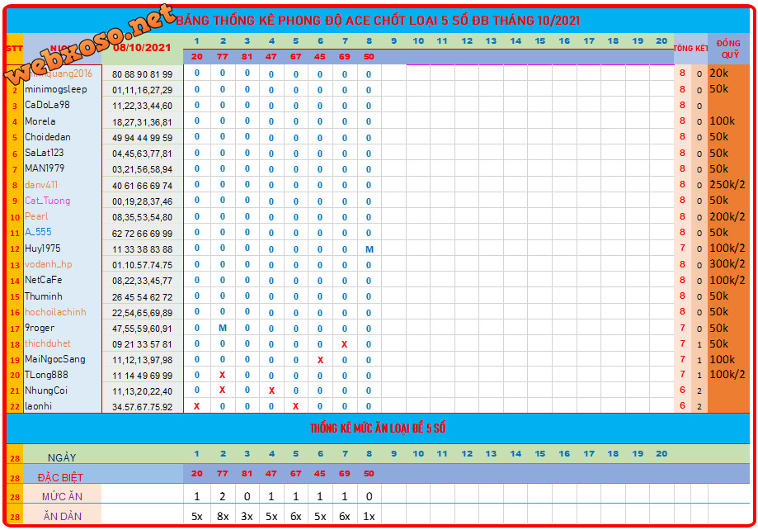Select the number set '01,11,16,27,29'
The width and height of the screenshot is (758, 530).
click(142, 90)
